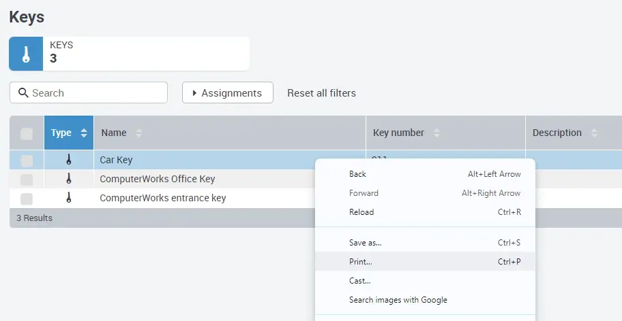Choose Print... from the context menu
The width and height of the screenshot is (622, 321).
click(x=361, y=262)
